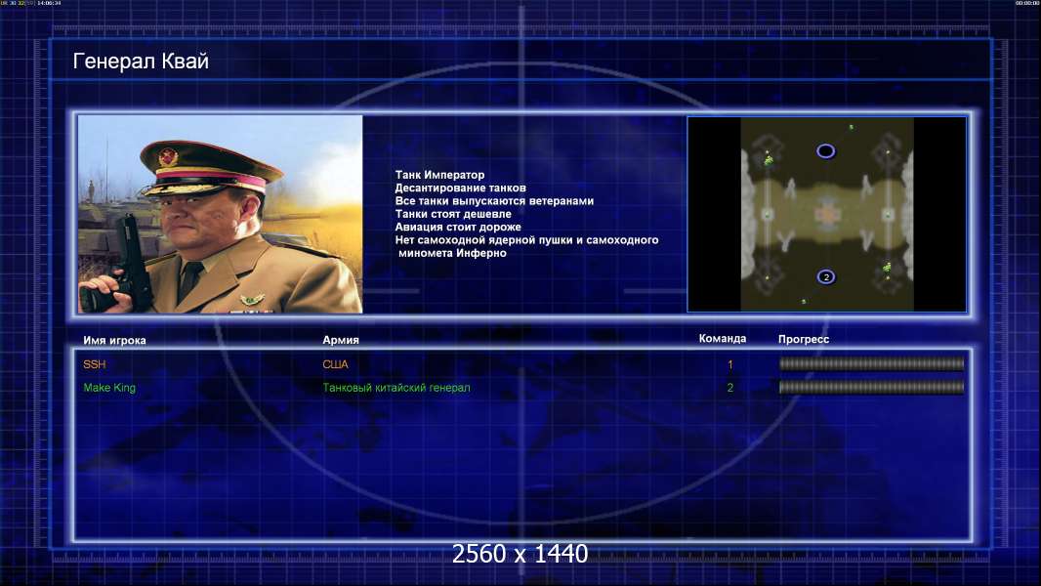Click the Имя игрока column header
The width and height of the screenshot is (1041, 586).
(114, 340)
